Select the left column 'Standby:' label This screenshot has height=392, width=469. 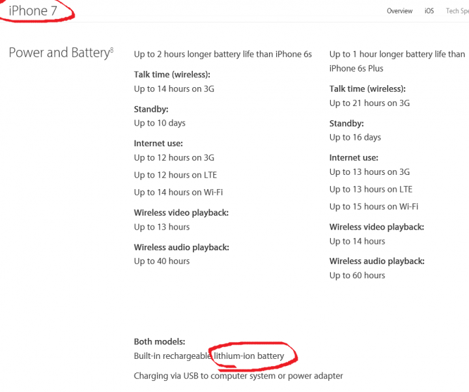click(151, 109)
